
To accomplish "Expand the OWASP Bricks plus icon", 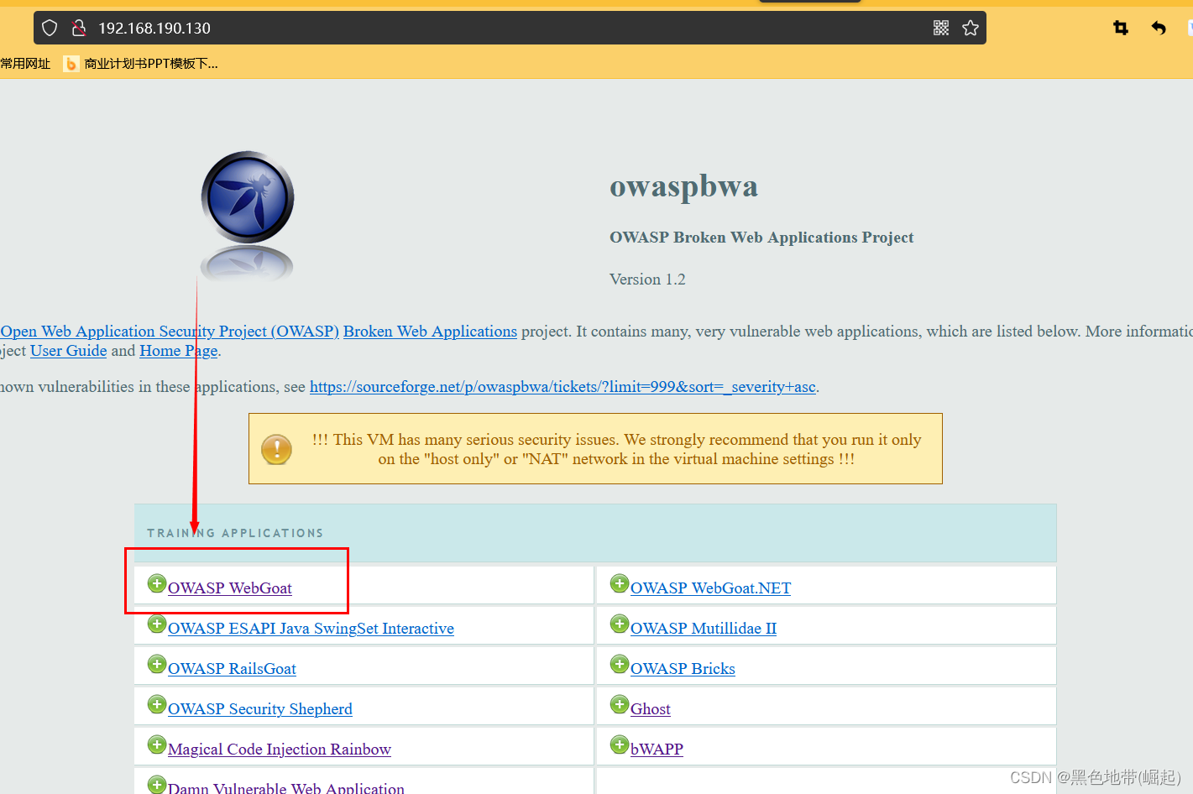I will [620, 664].
